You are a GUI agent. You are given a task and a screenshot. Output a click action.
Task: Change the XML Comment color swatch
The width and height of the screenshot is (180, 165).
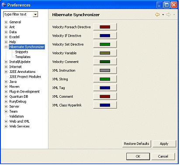[105, 96]
